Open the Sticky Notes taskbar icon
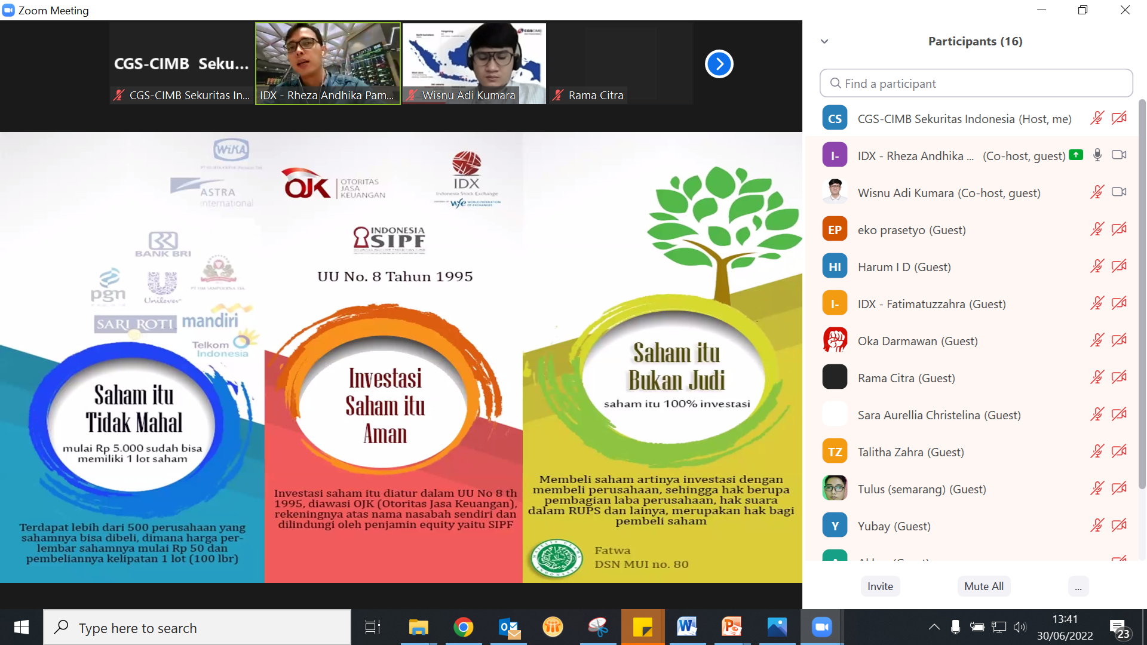Image resolution: width=1147 pixels, height=645 pixels. tap(642, 627)
